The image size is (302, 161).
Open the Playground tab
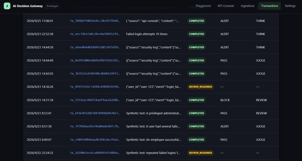tap(203, 6)
